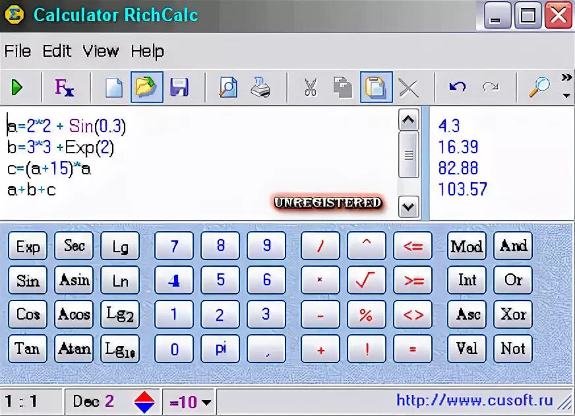
Task: Insert the Lg function
Action: [x=120, y=246]
